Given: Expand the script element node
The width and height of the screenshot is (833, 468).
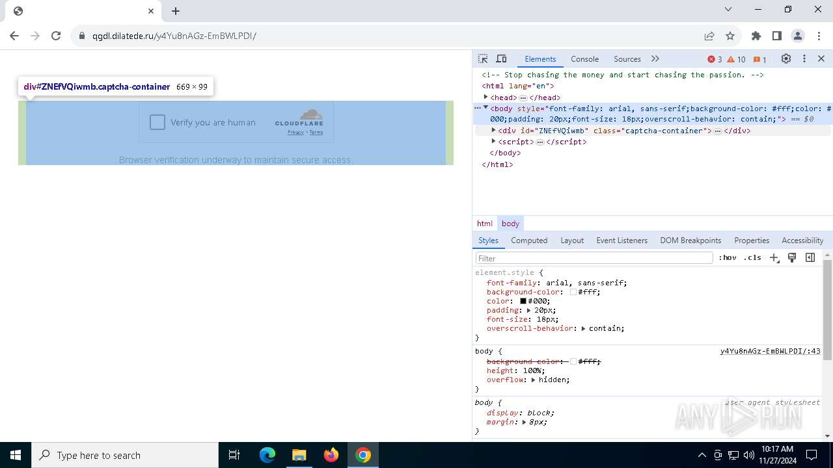Looking at the screenshot, I should [x=493, y=141].
